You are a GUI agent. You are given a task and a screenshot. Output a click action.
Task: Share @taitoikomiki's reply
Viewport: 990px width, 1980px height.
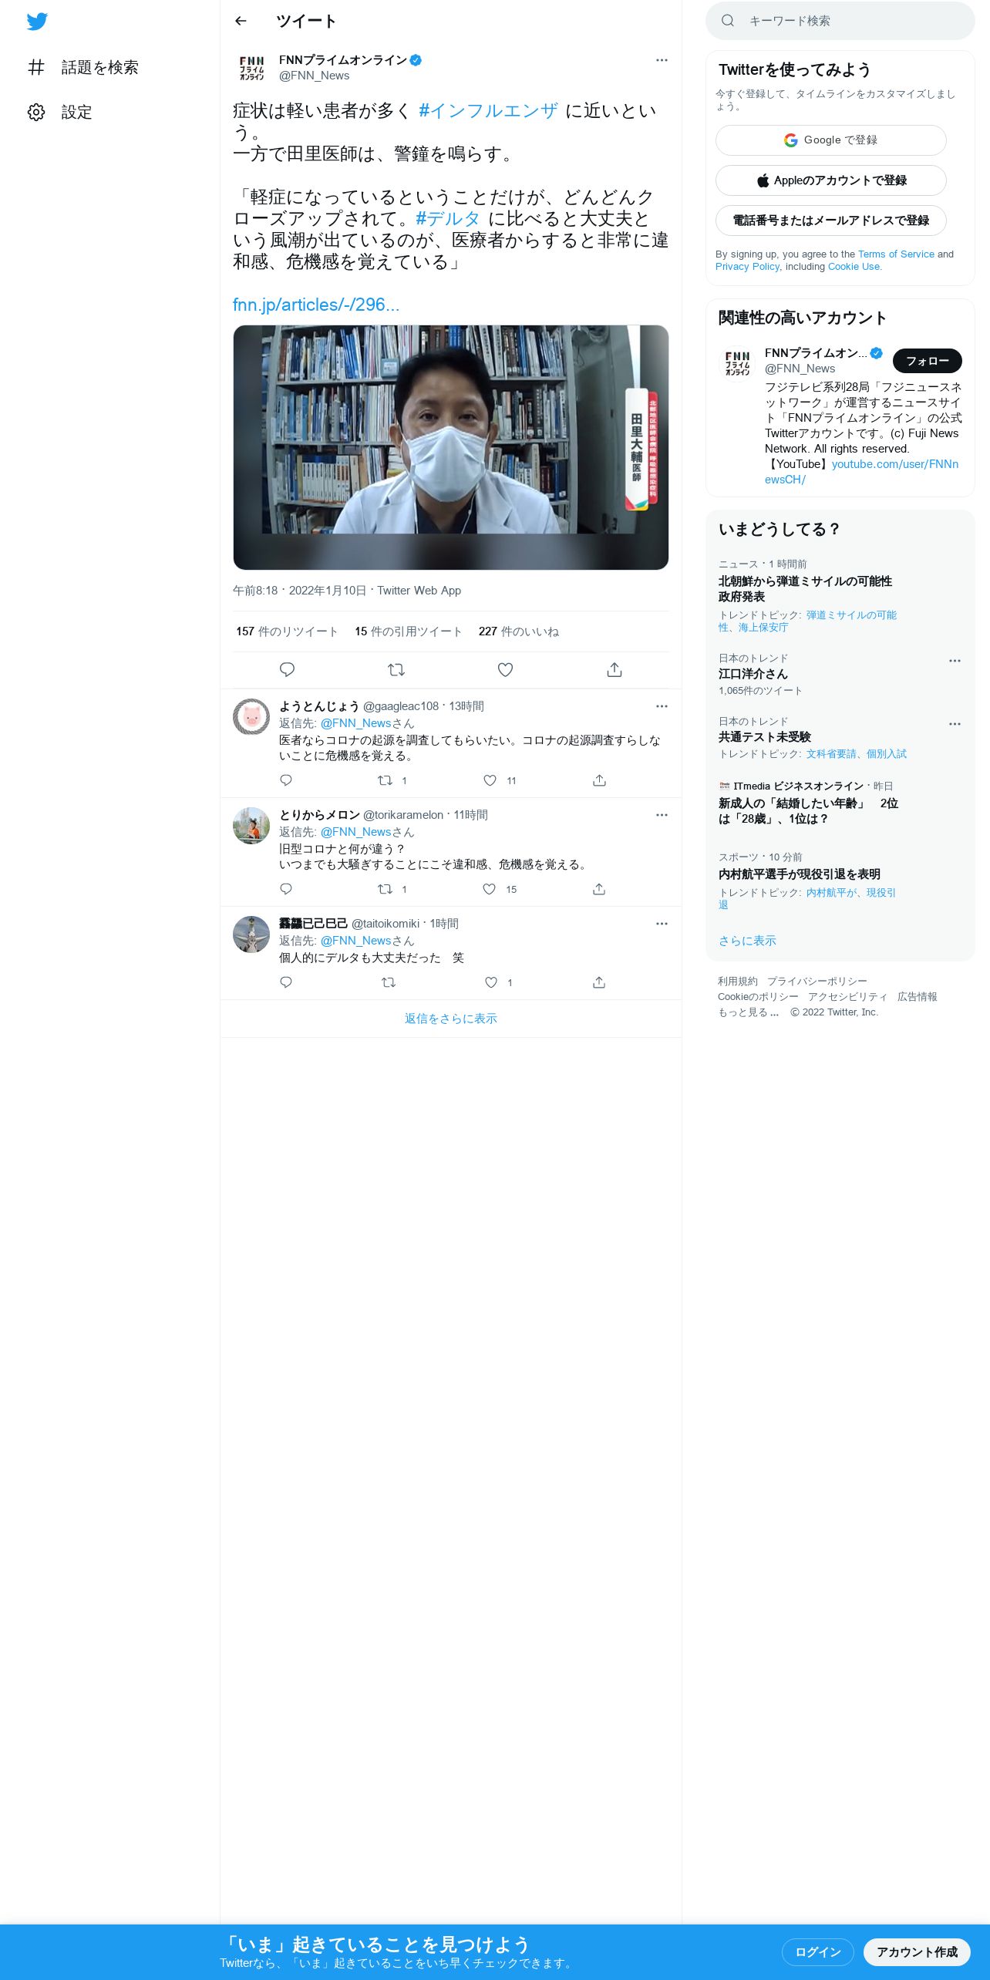pyautogui.click(x=599, y=982)
